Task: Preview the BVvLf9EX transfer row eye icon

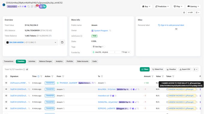Action: click(x=6, y=89)
